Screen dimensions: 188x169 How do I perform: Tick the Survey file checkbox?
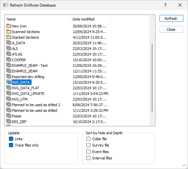click(88, 145)
